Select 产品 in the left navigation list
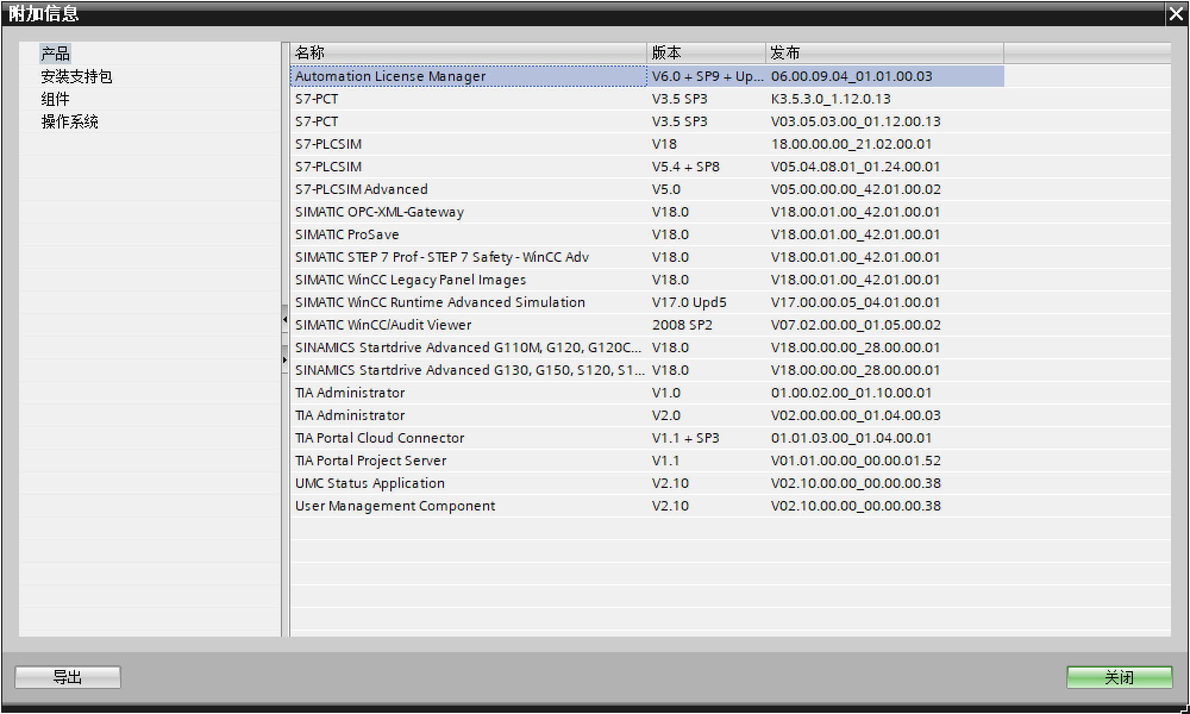 pos(55,54)
